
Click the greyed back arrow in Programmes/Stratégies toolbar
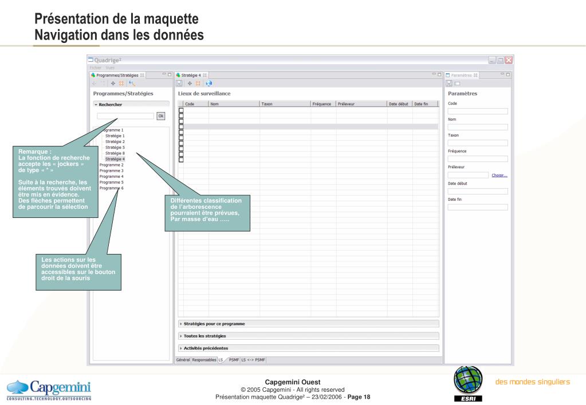pos(95,84)
